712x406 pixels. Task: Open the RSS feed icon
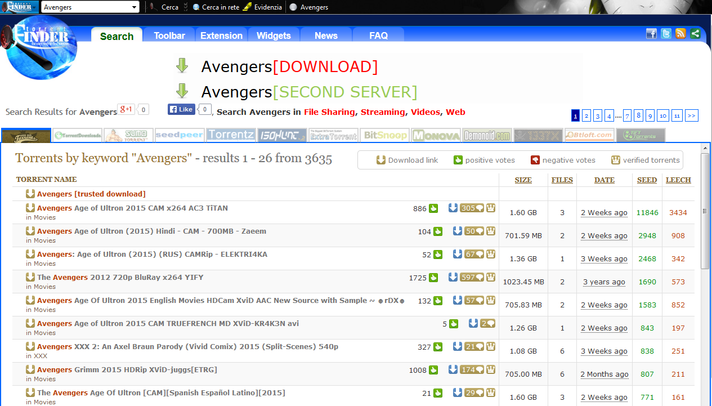click(x=680, y=34)
